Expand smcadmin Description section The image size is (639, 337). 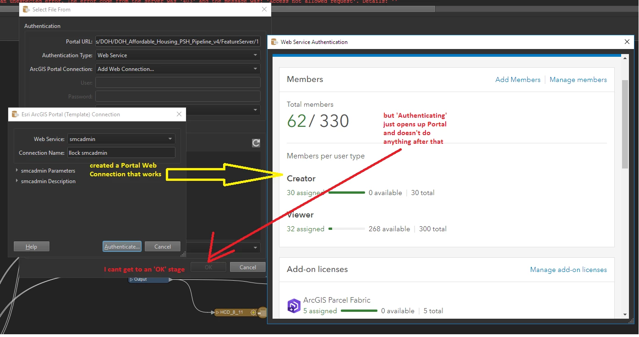[x=17, y=181]
